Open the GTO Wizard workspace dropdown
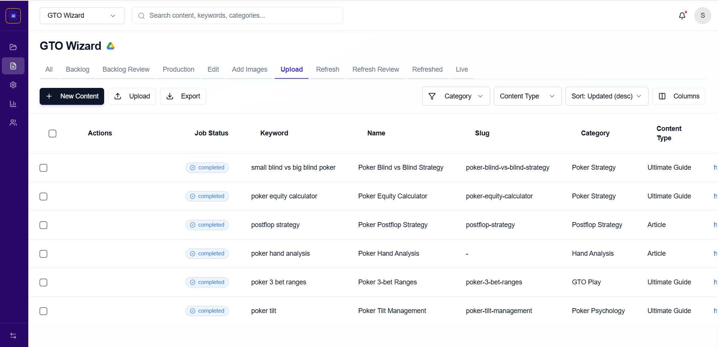Screen dimensions: 718x347 [x=81, y=15]
